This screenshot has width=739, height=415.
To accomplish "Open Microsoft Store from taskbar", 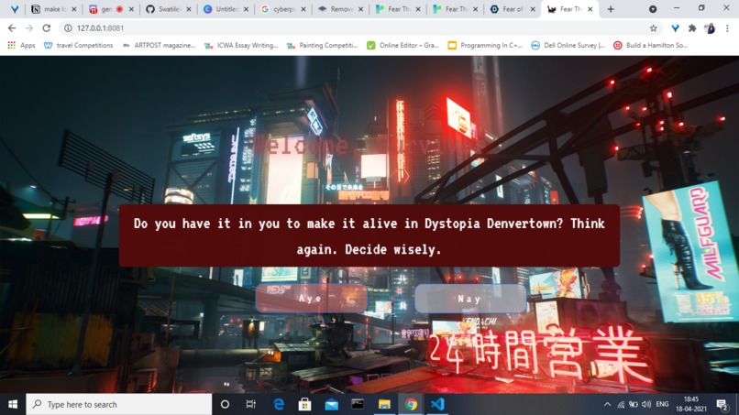I will [x=304, y=404].
